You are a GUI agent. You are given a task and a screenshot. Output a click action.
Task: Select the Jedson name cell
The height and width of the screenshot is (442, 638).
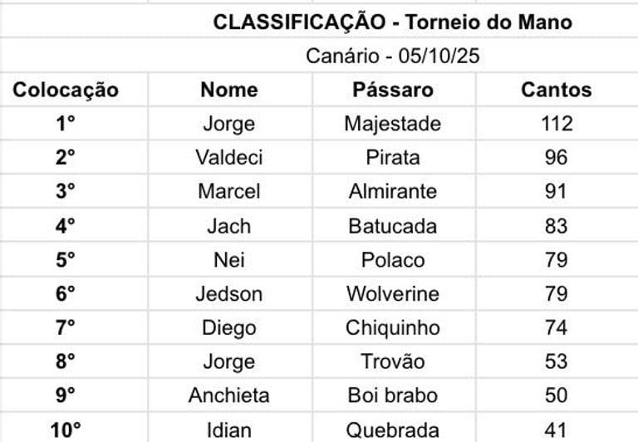tap(230, 293)
